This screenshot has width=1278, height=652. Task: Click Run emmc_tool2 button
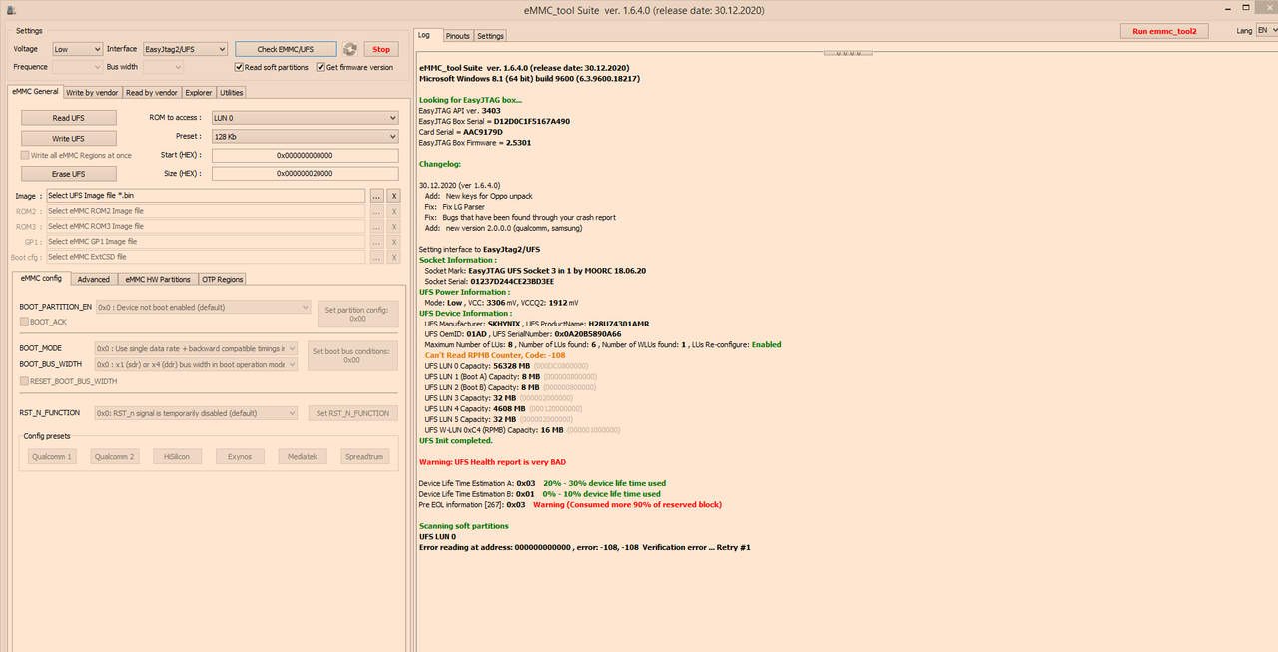[x=1164, y=31]
